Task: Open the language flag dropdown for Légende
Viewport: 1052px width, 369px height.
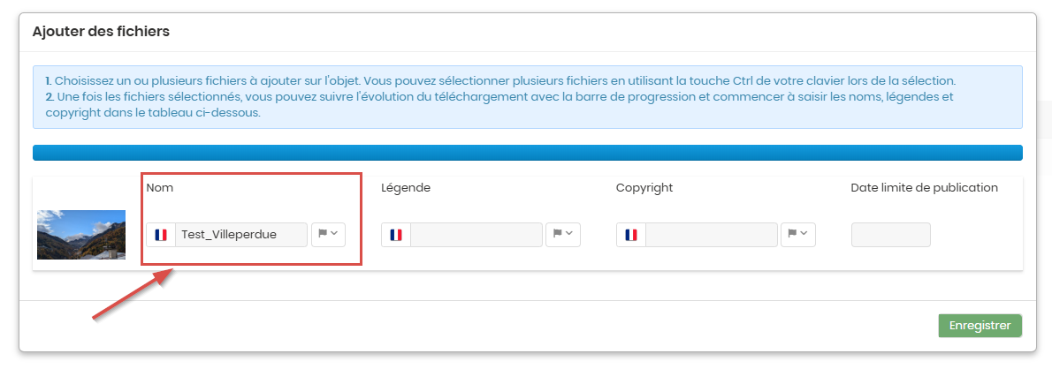Action: tap(563, 235)
